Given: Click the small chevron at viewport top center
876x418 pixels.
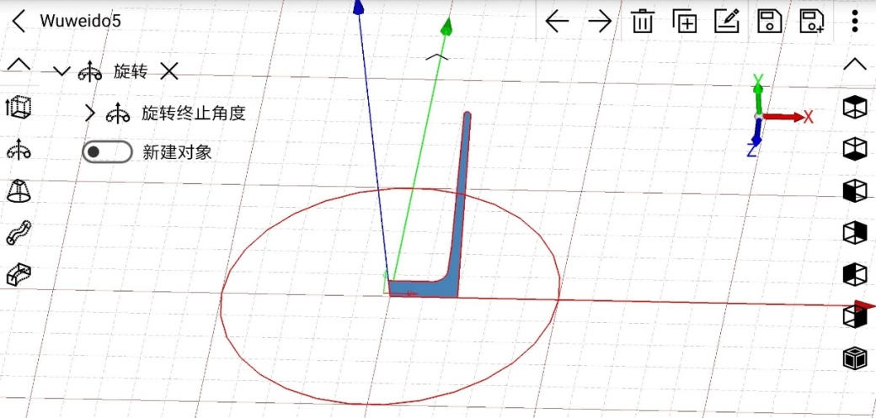Looking at the screenshot, I should coord(437,56).
